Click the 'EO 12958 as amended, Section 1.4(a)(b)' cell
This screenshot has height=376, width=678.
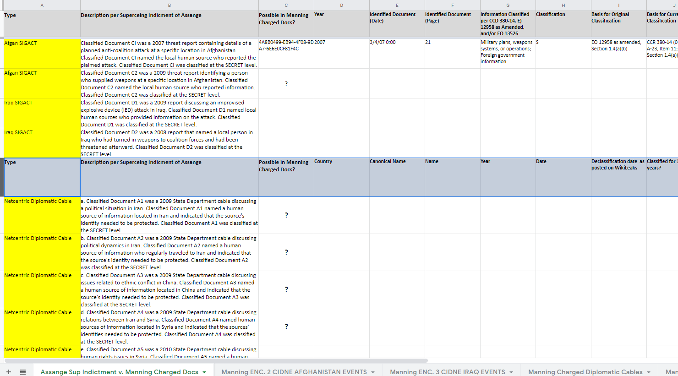(x=619, y=54)
